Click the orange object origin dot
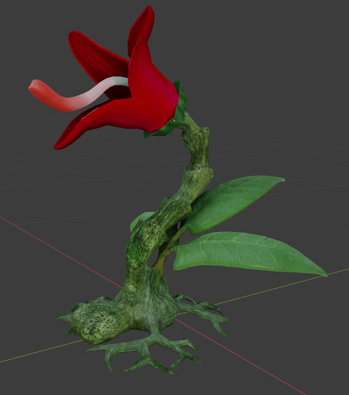This screenshot has width=349, height=395. point(174,121)
